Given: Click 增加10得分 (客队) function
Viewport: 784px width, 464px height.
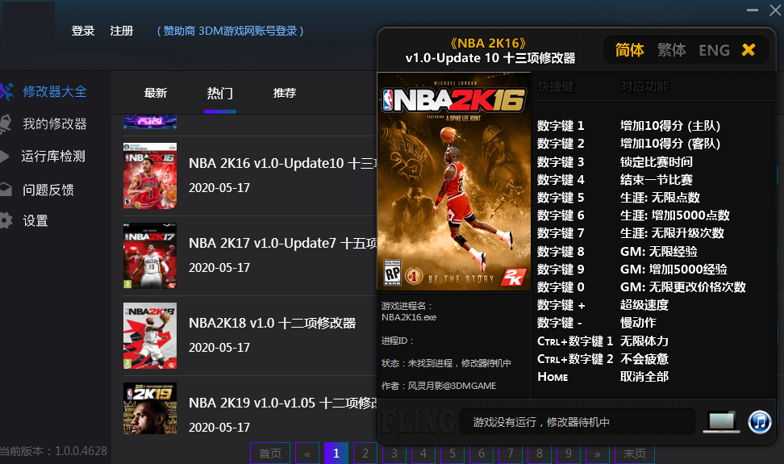Looking at the screenshot, I should [x=670, y=144].
